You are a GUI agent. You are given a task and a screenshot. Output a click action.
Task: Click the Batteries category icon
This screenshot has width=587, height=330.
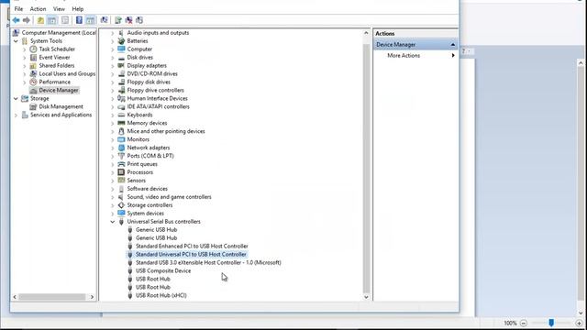click(x=121, y=40)
